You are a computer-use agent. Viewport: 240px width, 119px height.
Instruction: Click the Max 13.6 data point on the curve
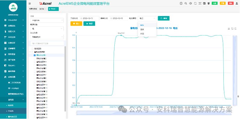(121, 35)
